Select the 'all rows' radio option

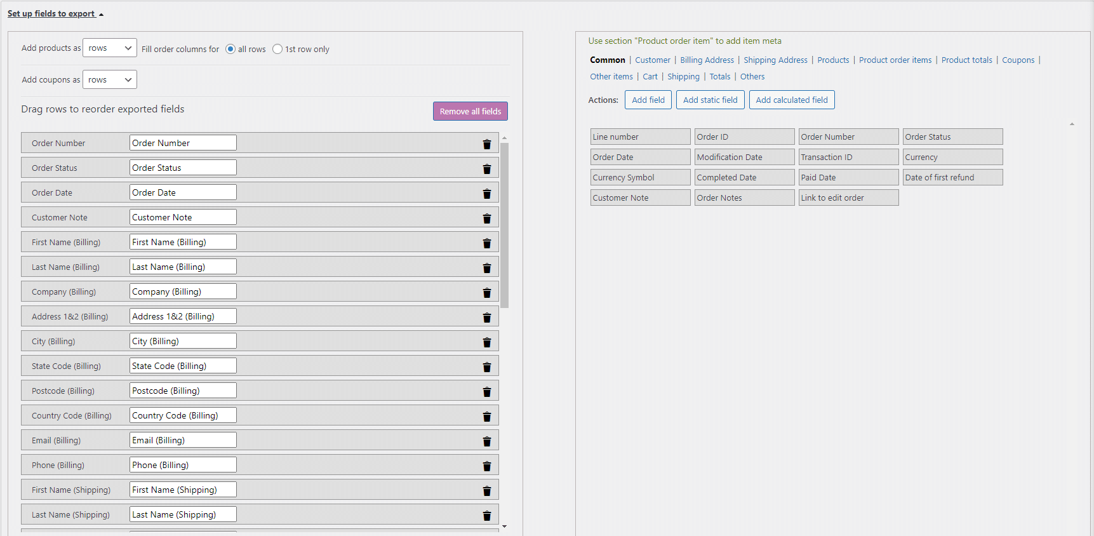(x=230, y=49)
